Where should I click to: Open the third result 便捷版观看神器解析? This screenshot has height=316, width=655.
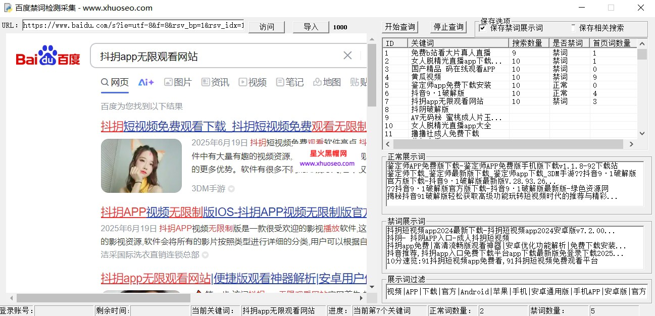pyautogui.click(x=233, y=278)
